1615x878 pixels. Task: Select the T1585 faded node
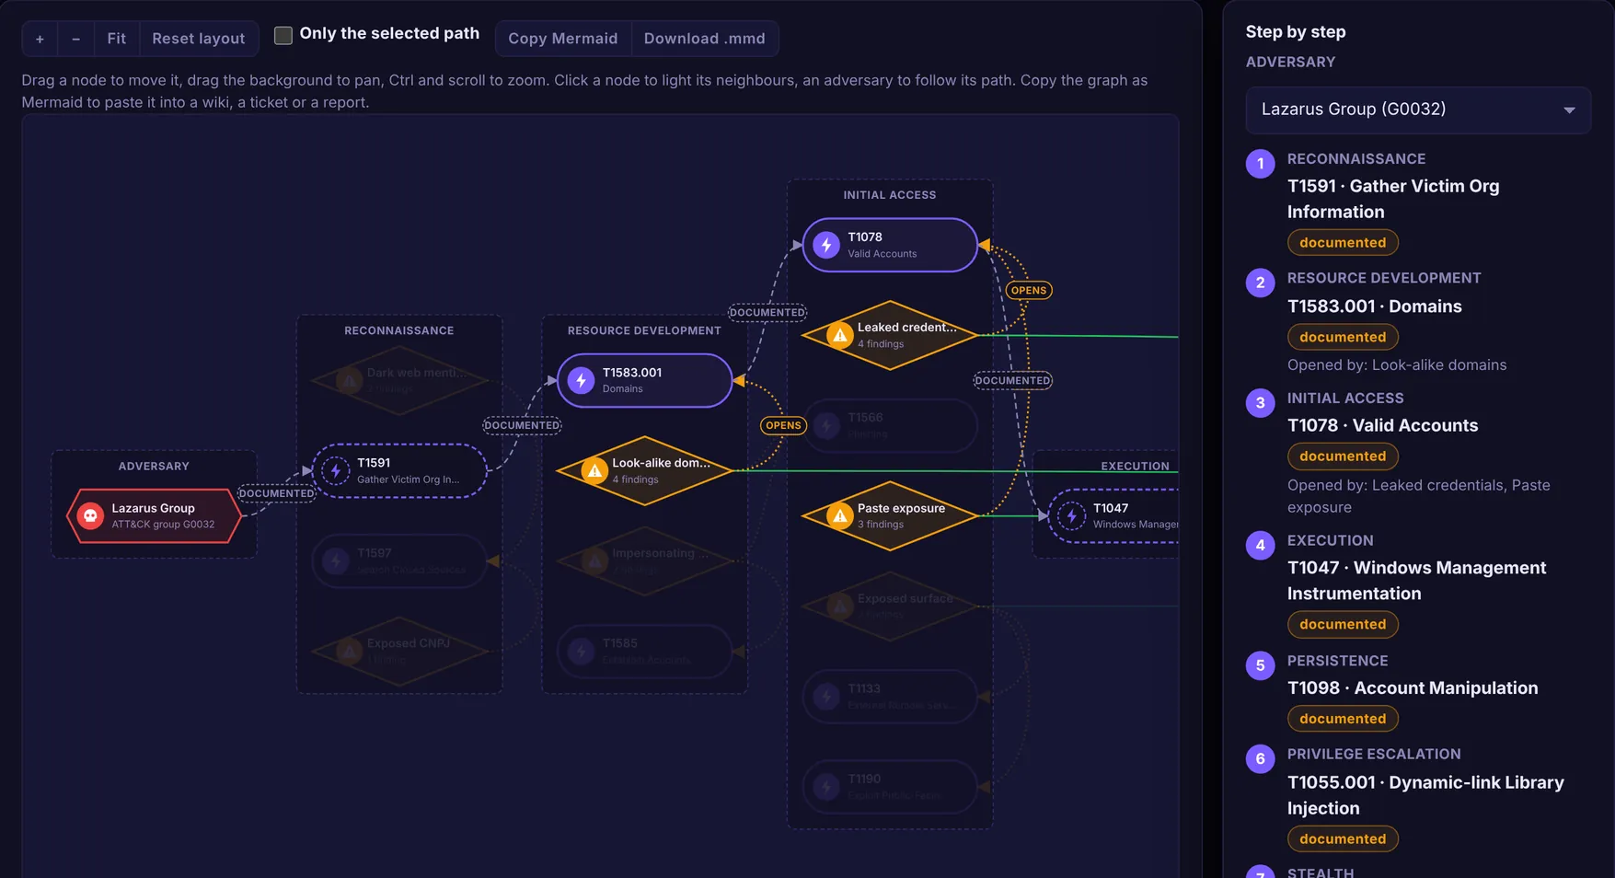(x=644, y=652)
